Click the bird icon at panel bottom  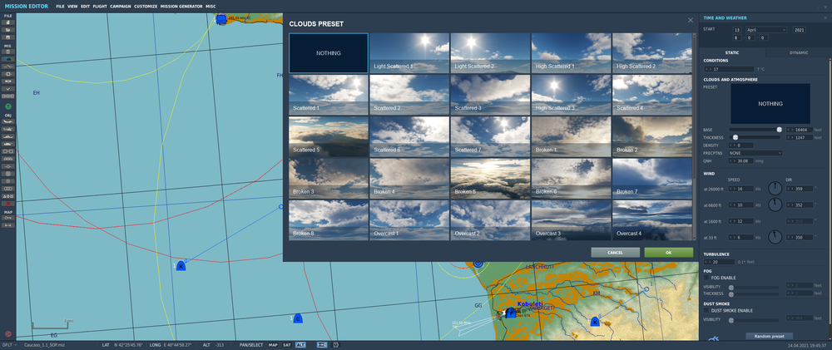[x=714, y=339]
